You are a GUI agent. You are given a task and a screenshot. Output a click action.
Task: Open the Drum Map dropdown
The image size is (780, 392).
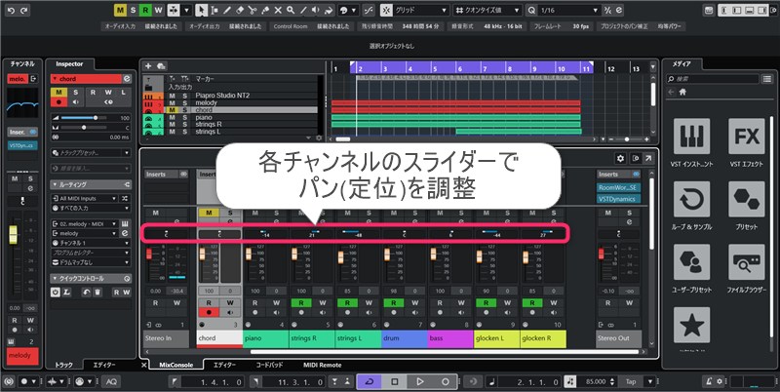pos(91,262)
